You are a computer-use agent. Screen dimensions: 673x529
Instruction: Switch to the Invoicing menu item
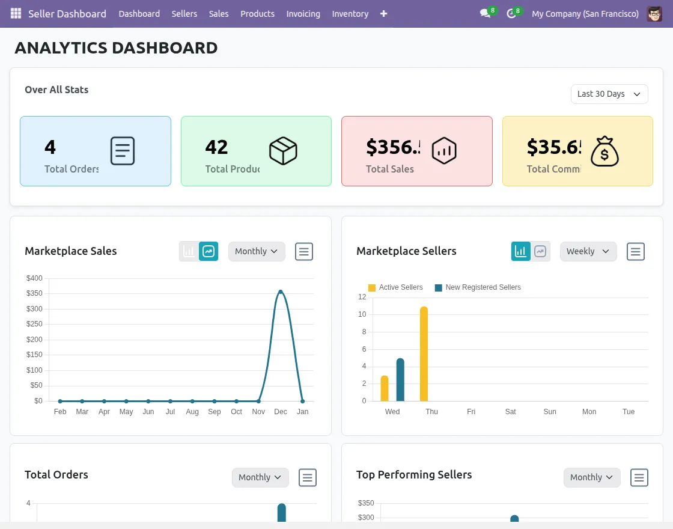[303, 13]
